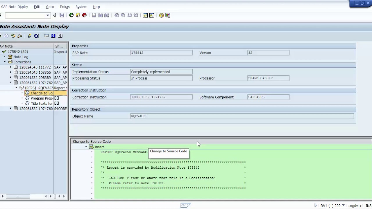Click the Save icon in the standard toolbar
Image resolution: width=372 pixels, height=209 pixels.
(x=62, y=15)
